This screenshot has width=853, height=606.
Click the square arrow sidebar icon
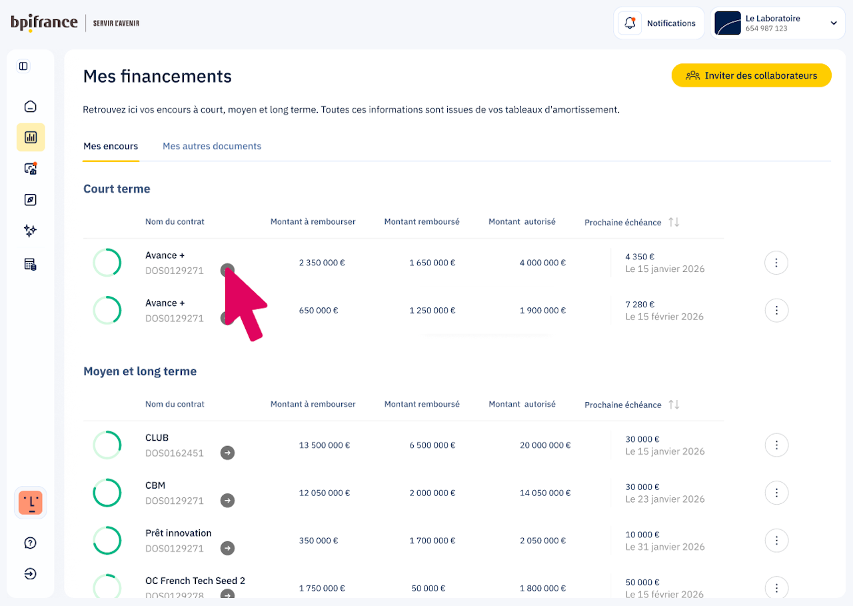[x=30, y=200]
